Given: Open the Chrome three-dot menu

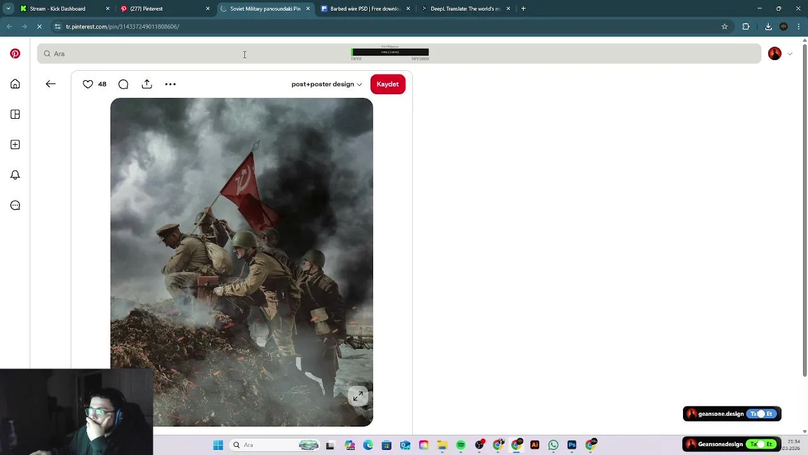Looking at the screenshot, I should click(x=799, y=27).
